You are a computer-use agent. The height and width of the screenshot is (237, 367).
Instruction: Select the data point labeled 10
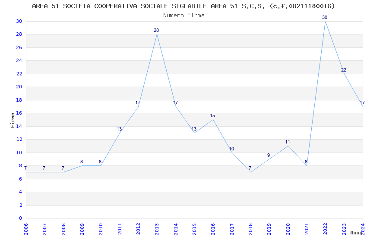[x=231, y=149]
